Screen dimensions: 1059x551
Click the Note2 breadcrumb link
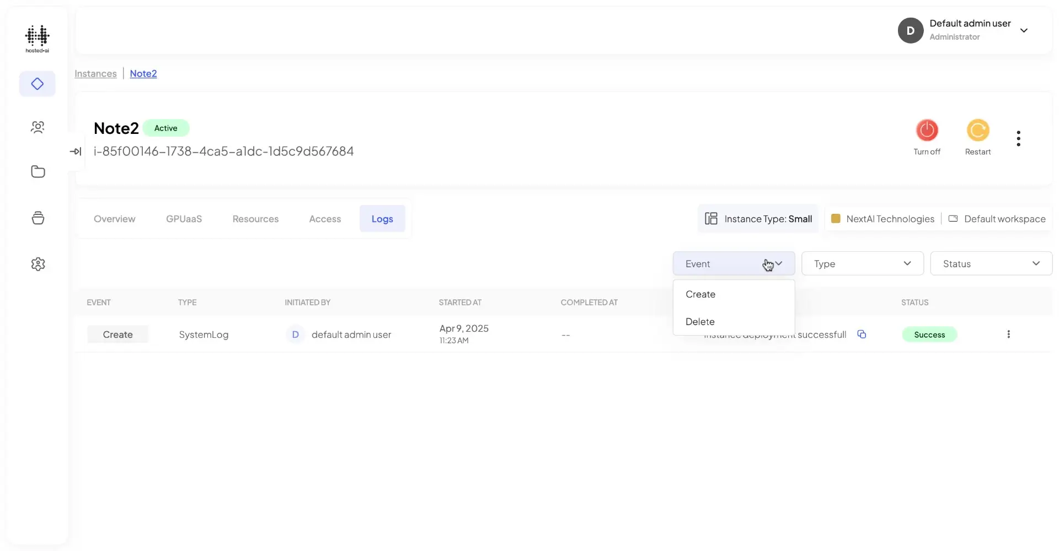143,73
